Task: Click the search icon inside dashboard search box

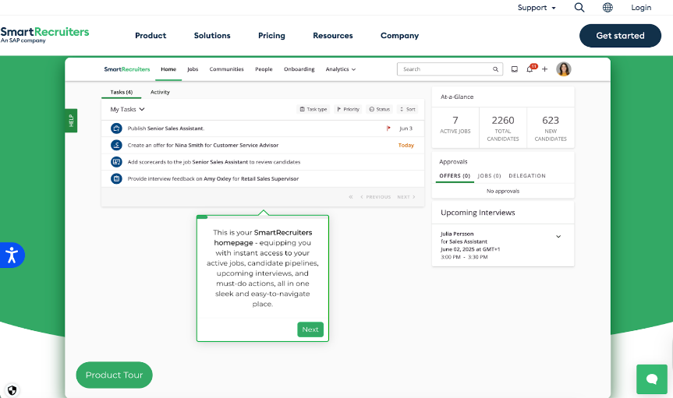Action: [x=495, y=69]
